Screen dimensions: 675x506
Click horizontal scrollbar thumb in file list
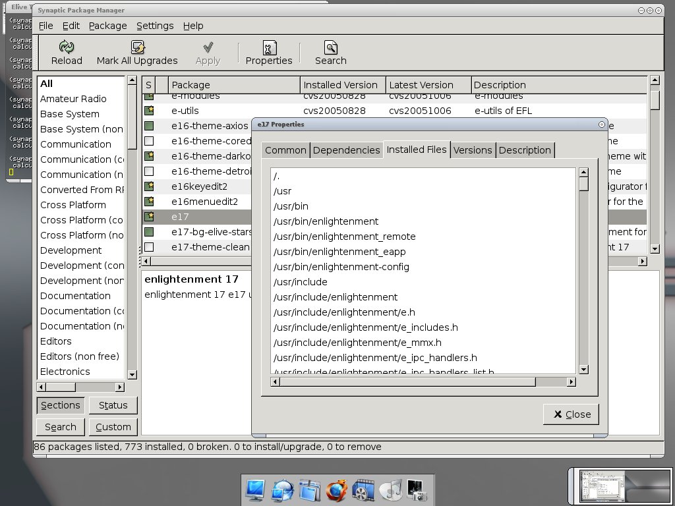point(407,381)
